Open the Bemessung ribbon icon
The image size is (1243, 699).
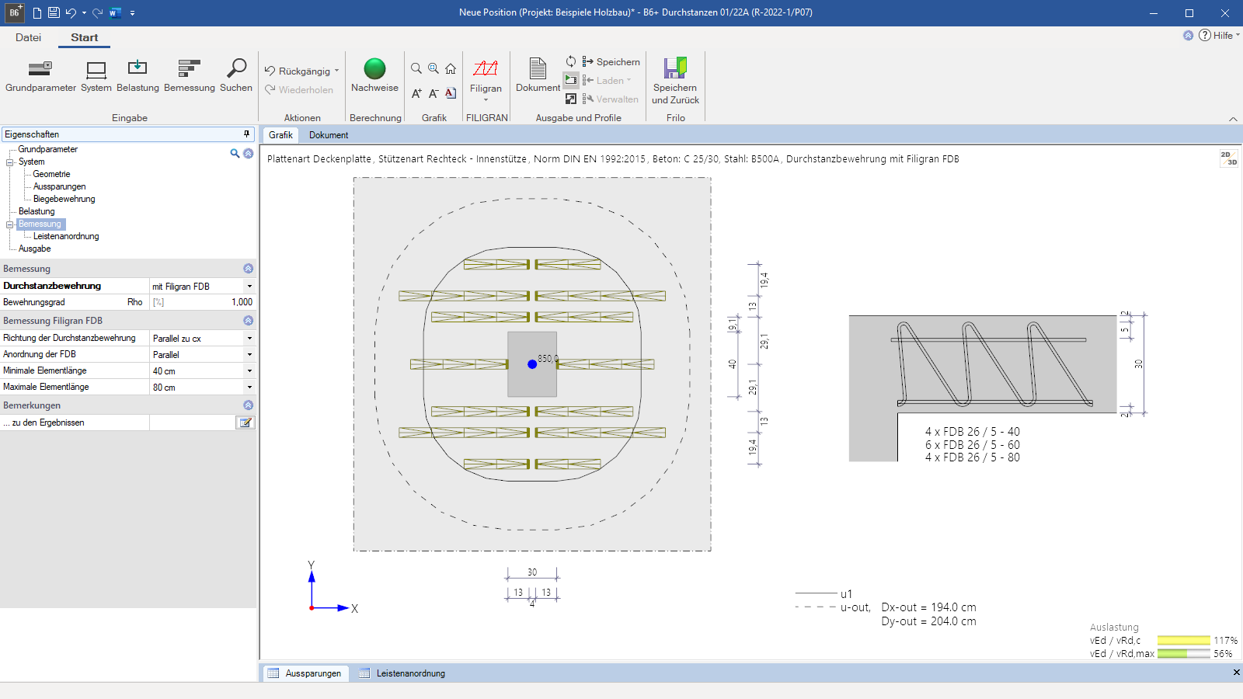[190, 69]
